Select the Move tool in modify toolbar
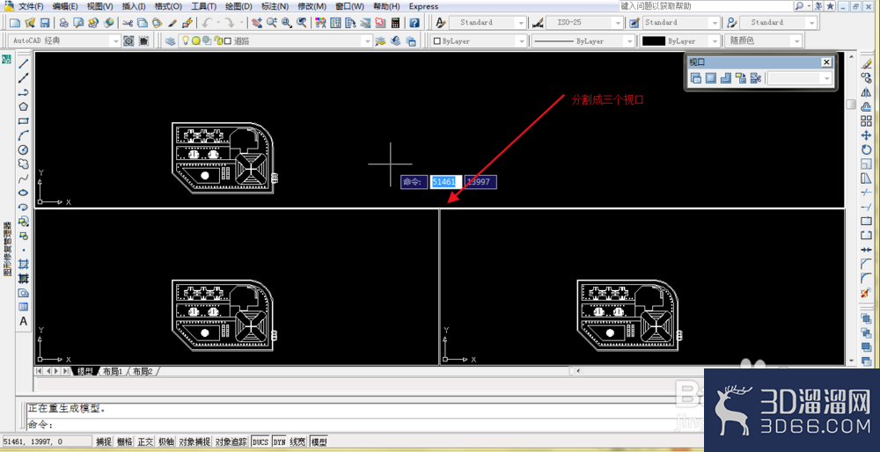Image resolution: width=880 pixels, height=452 pixels. click(866, 135)
